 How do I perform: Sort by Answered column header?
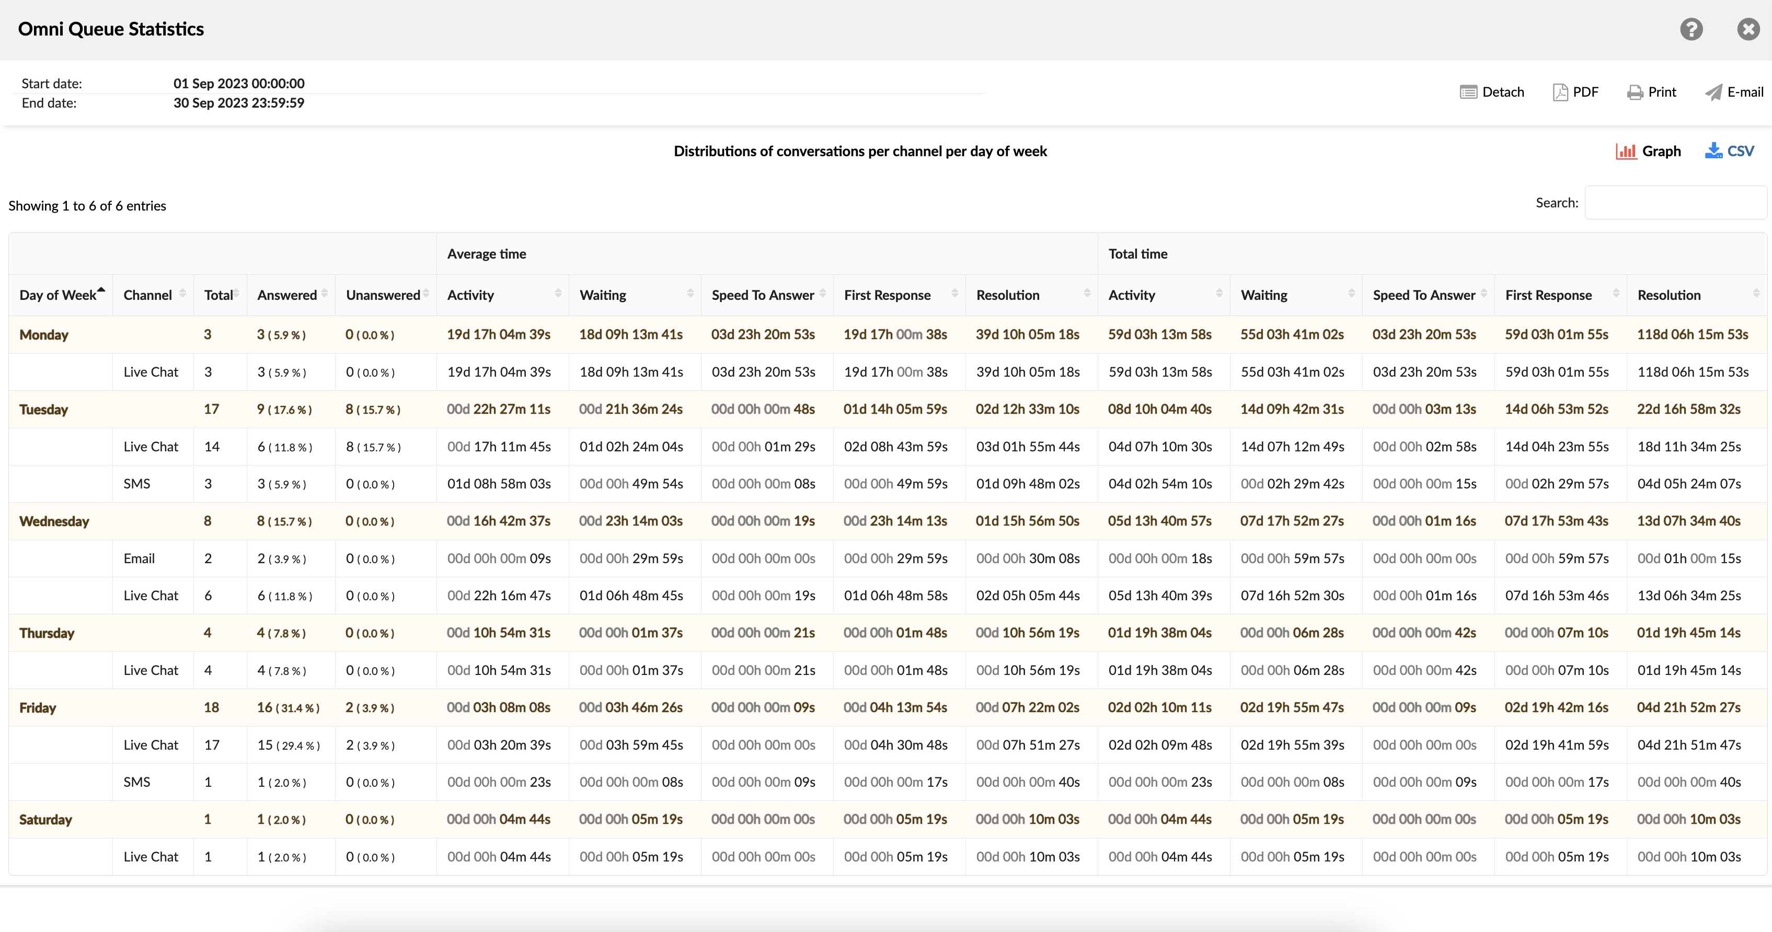291,295
